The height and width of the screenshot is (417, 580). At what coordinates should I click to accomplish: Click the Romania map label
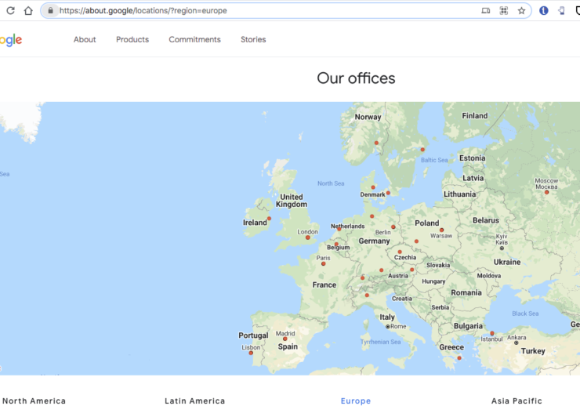(466, 292)
